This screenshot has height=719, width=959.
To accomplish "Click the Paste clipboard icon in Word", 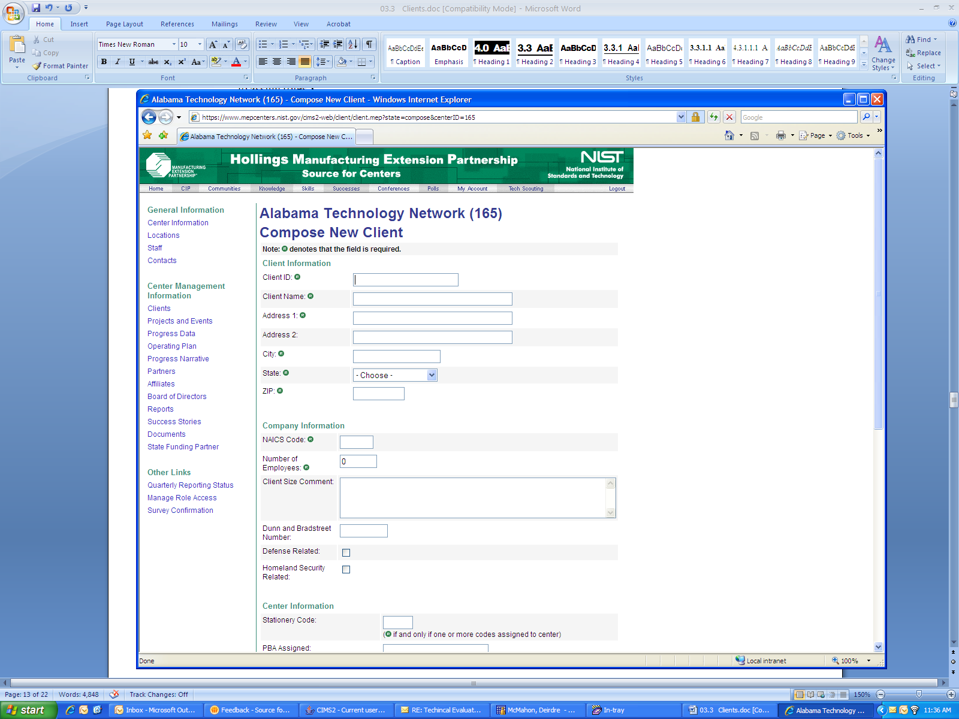I will click(x=17, y=45).
